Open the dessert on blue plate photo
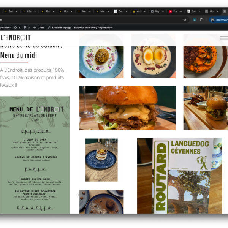The height and width of the screenshot is (228, 228). [101, 160]
